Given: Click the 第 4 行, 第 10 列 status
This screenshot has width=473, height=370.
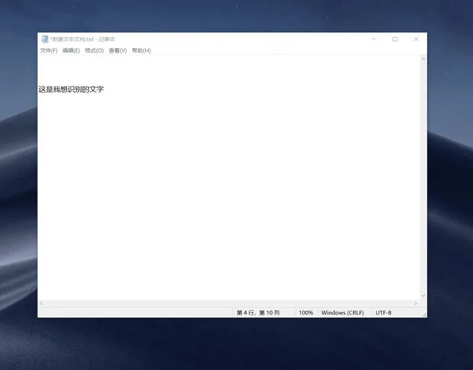Looking at the screenshot, I should [258, 313].
